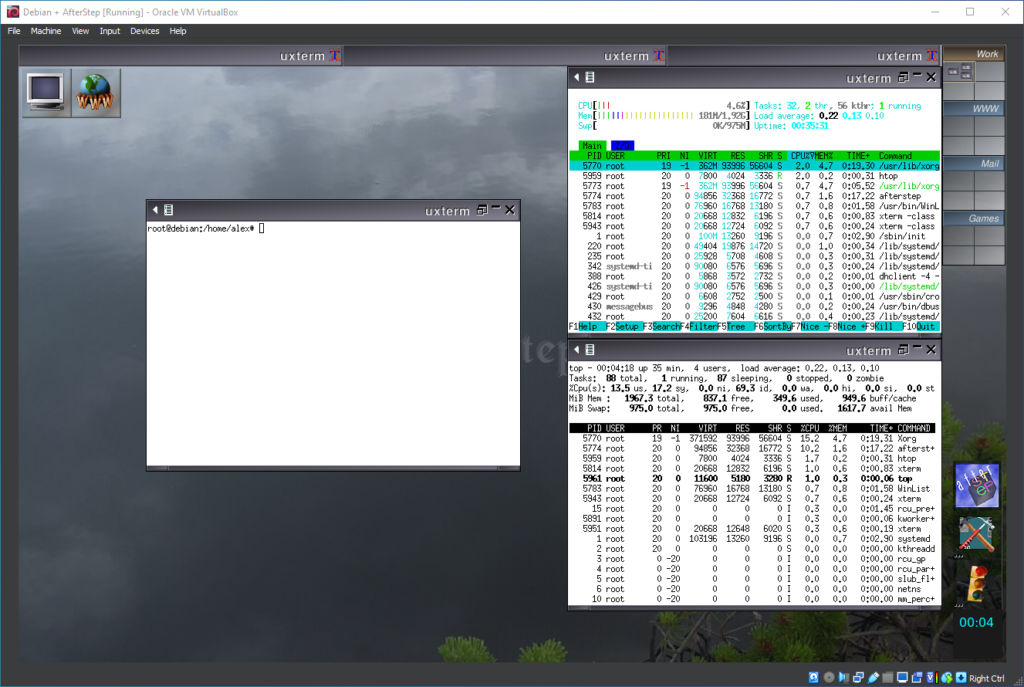Image resolution: width=1024 pixels, height=687 pixels.
Task: Open the VirtualBox Devices menu
Action: pos(144,31)
